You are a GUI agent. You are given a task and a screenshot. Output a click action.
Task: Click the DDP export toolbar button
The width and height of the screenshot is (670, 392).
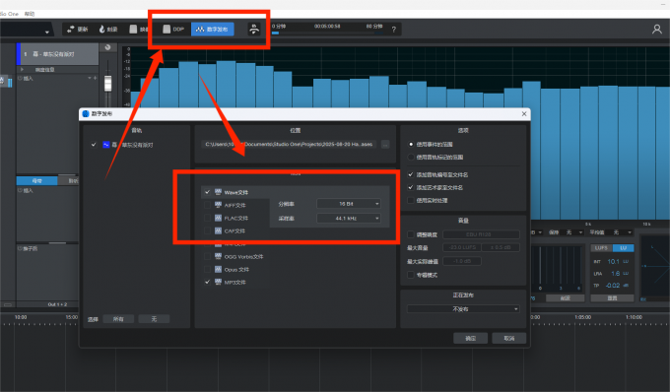(173, 29)
